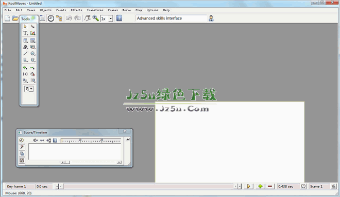Screen dimensions: 340x197
Task: Delete key frame with red minus
Action: [270, 186]
